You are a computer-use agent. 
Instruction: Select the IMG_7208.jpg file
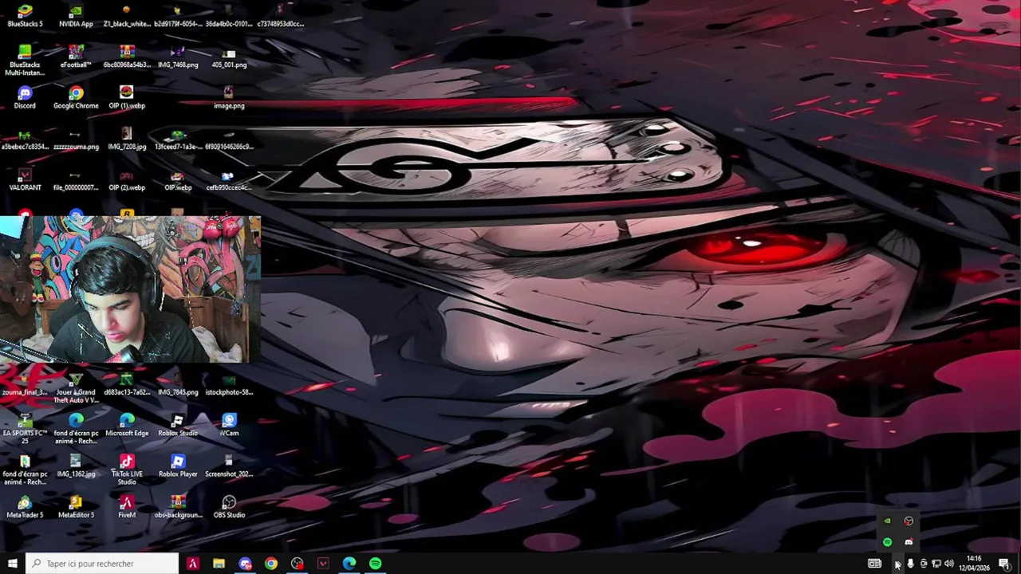pos(127,139)
